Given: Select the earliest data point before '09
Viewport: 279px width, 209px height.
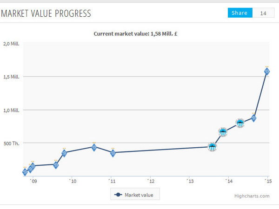Looking at the screenshot, I should coord(25,172).
